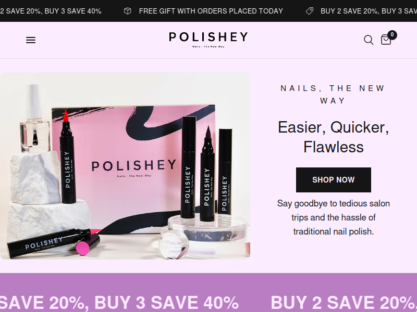Click the Easier, Quicker, Flawless heading
The width and height of the screenshot is (417, 312).
click(334, 137)
